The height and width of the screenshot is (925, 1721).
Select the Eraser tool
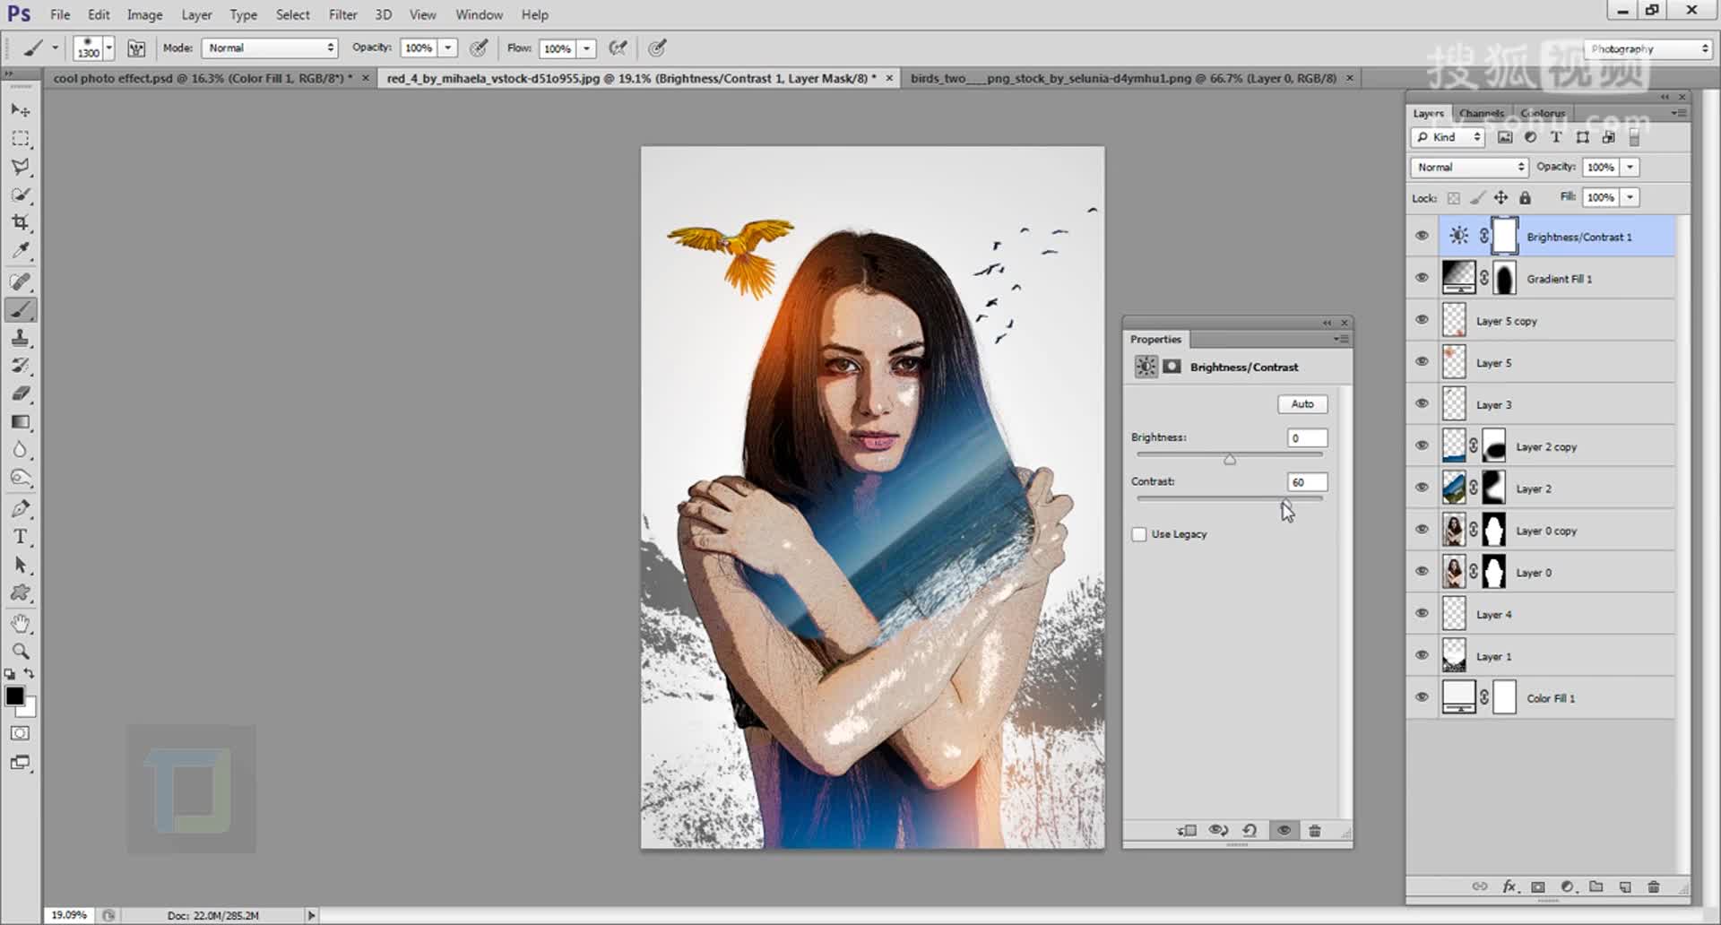tap(20, 393)
